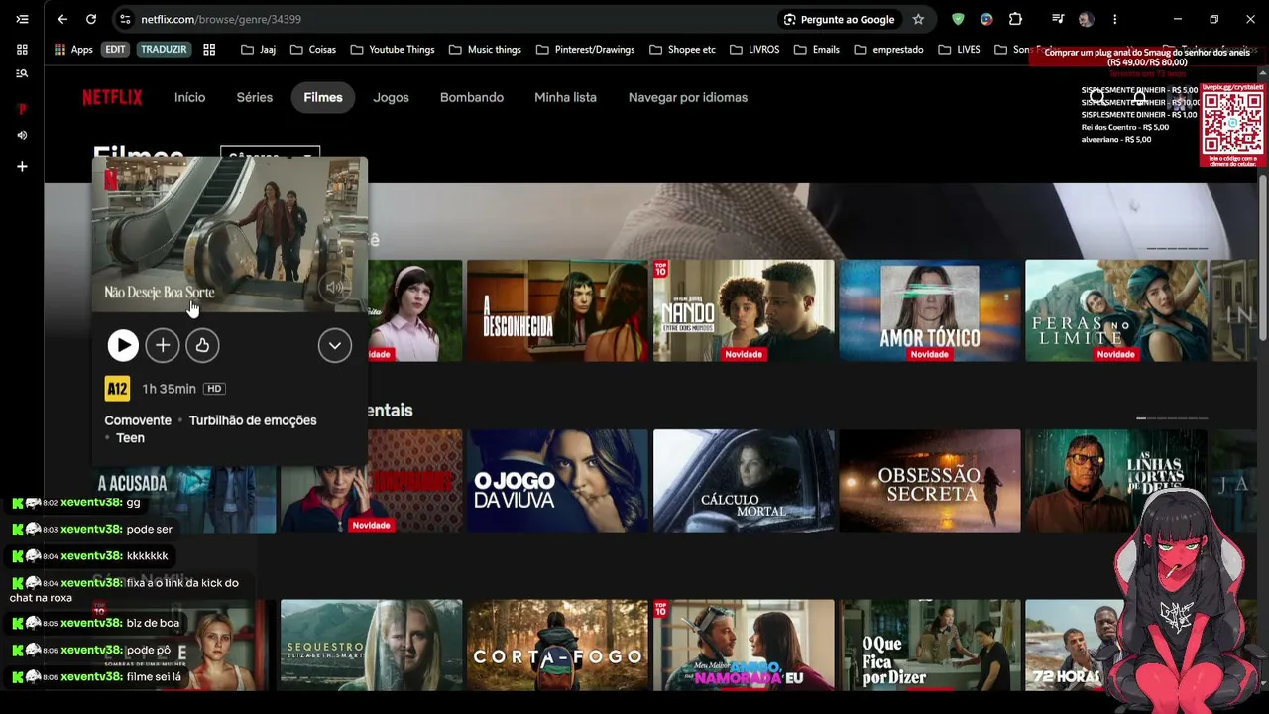The width and height of the screenshot is (1269, 714).
Task: Restore down the browser window
Action: [x=1213, y=19]
